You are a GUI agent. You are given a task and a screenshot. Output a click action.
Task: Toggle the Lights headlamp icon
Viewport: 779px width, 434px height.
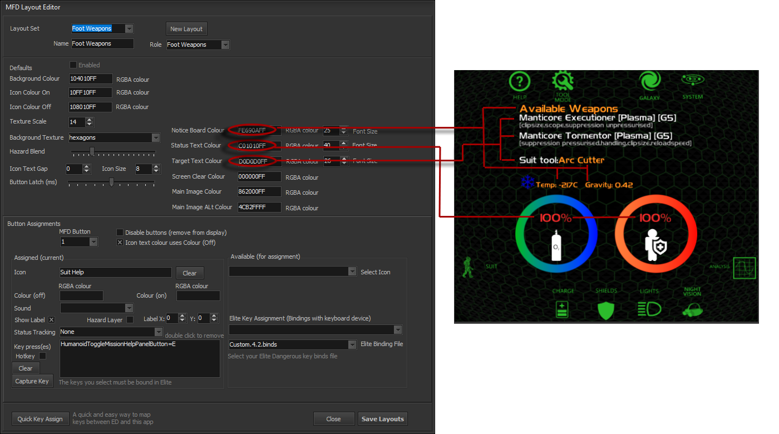click(x=649, y=309)
